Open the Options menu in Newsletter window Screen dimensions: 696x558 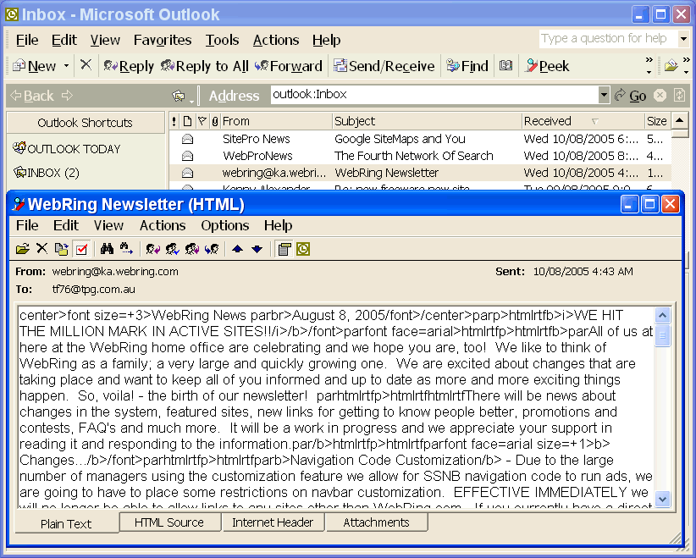pos(224,225)
